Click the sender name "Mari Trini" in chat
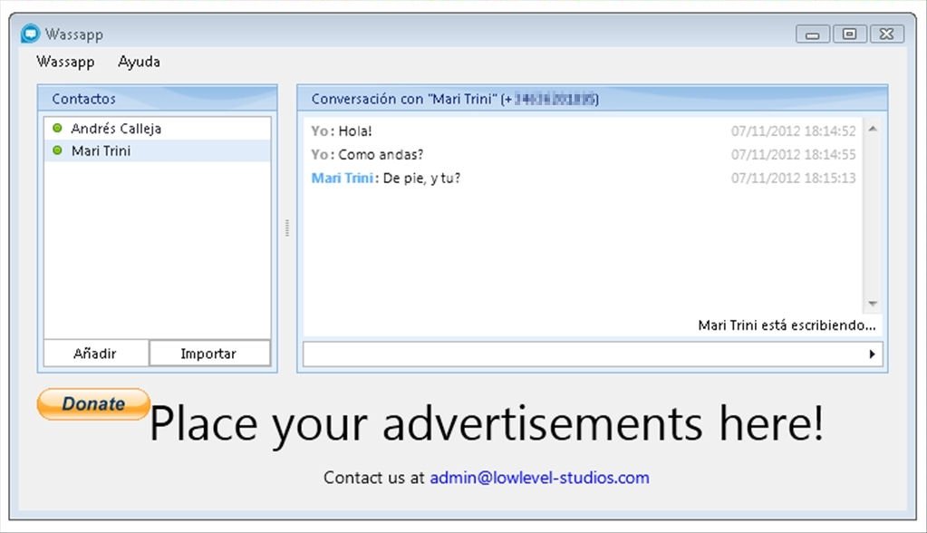Screen dimensions: 927x533 pyautogui.click(x=343, y=178)
